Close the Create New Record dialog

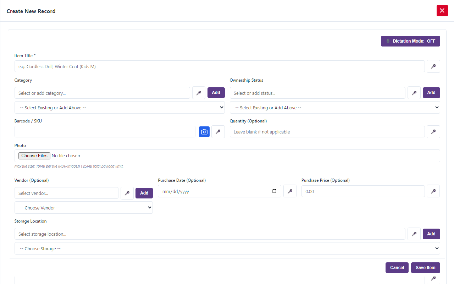[442, 11]
